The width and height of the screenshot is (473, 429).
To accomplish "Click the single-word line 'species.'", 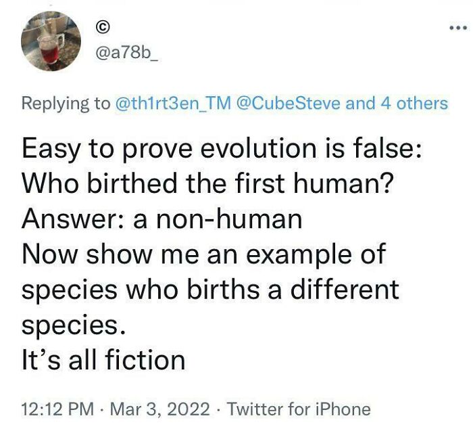I will 74,324.
